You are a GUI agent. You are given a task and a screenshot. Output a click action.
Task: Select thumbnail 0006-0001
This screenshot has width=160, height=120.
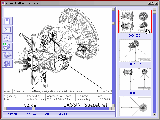tap(135, 22)
